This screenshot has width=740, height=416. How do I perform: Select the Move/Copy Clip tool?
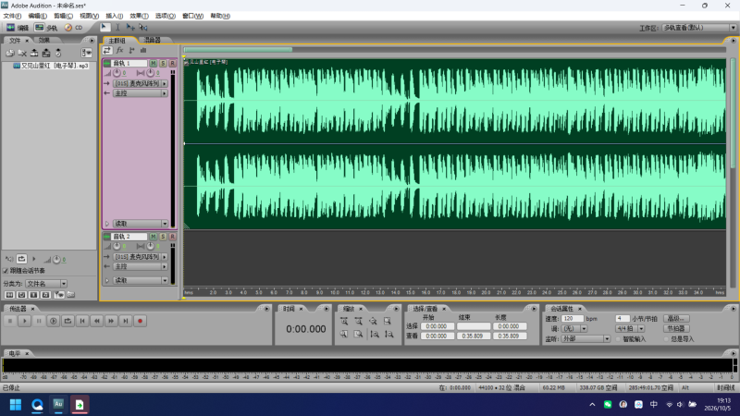tap(130, 28)
